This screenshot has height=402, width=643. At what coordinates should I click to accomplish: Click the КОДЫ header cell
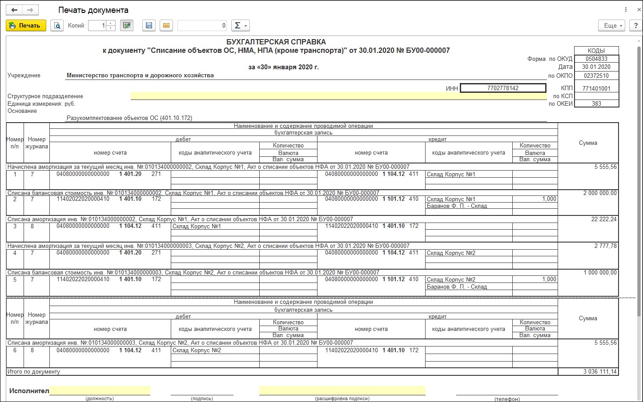point(596,51)
